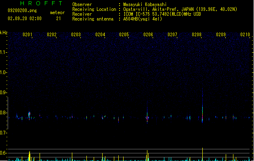Image resolution: width=254 pixels, height=161 pixels.
Task: Click the meteor count value 21
Action: click(59, 19)
